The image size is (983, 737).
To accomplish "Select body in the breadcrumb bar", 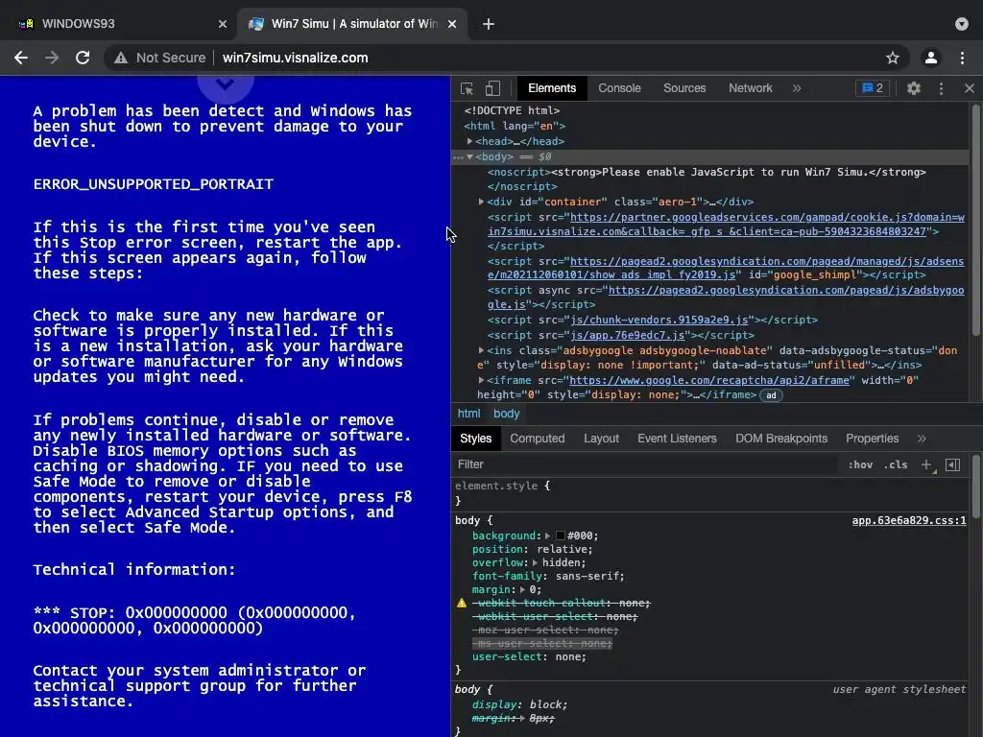I will click(507, 414).
